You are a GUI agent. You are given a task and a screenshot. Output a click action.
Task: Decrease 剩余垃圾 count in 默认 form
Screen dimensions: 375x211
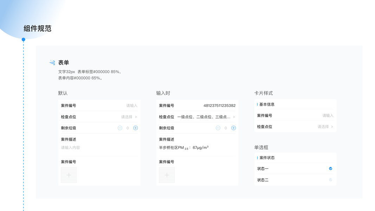tap(120, 128)
